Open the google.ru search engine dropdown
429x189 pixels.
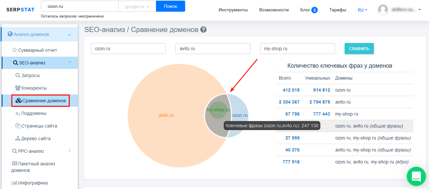137,6
